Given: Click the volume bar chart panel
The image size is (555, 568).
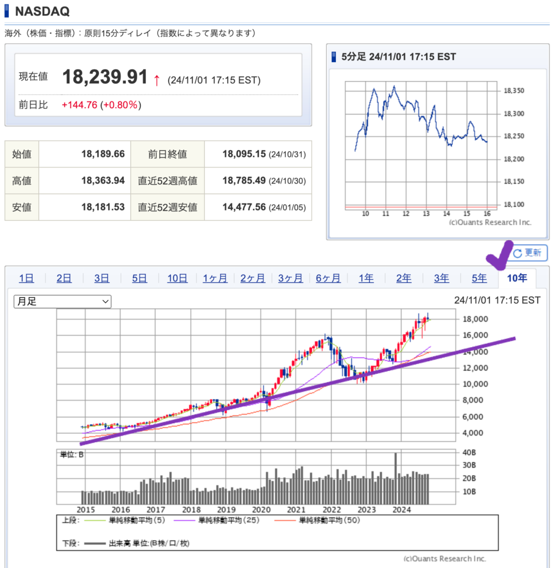Looking at the screenshot, I should pyautogui.click(x=256, y=476).
